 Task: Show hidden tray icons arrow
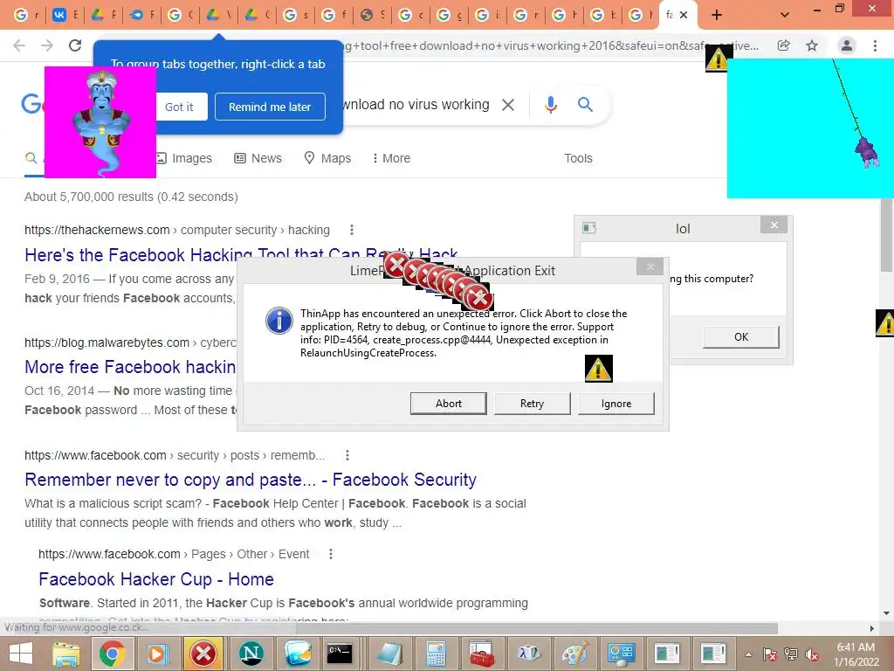coord(748,654)
